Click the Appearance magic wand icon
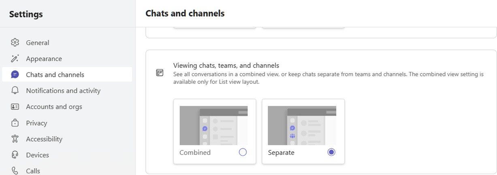The width and height of the screenshot is (497, 175). pos(15,59)
